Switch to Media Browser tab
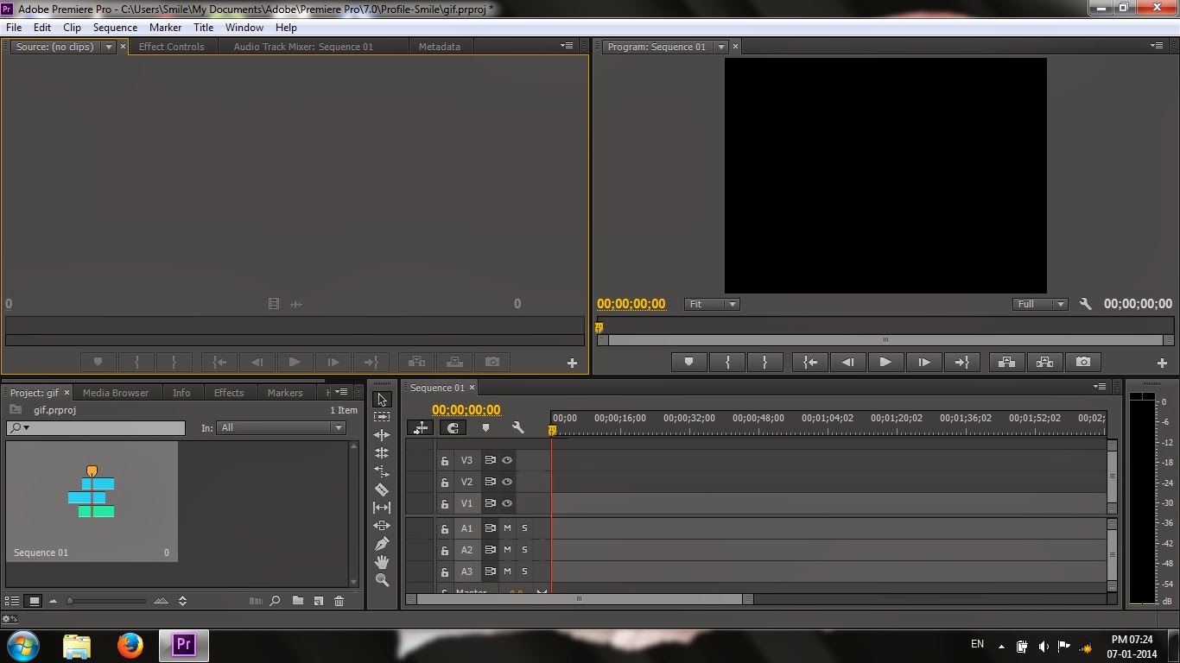 [x=116, y=393]
